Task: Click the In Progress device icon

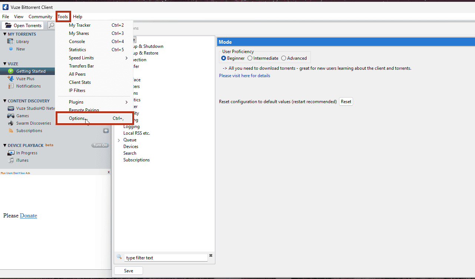Action: 11,153
